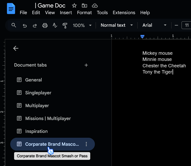Open the Format menu
This screenshot has height=166, width=191.
[84, 13]
